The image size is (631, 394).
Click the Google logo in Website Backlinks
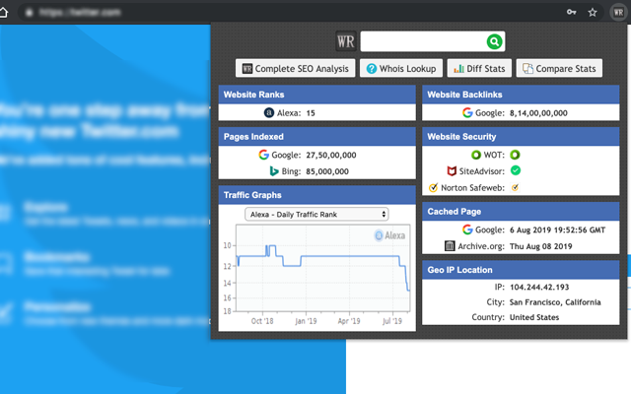(467, 113)
